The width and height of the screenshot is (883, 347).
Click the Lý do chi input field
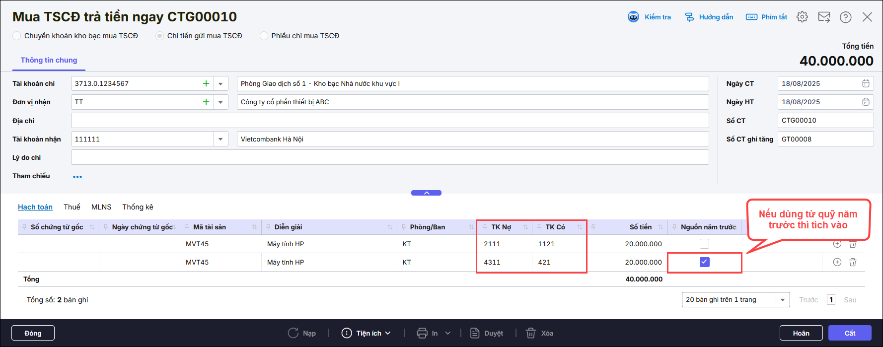[389, 157]
